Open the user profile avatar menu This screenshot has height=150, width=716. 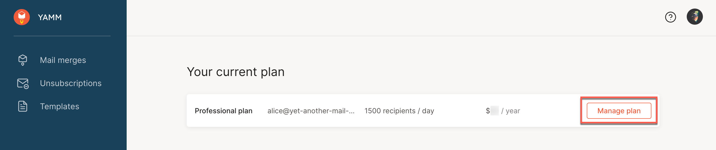pyautogui.click(x=694, y=17)
